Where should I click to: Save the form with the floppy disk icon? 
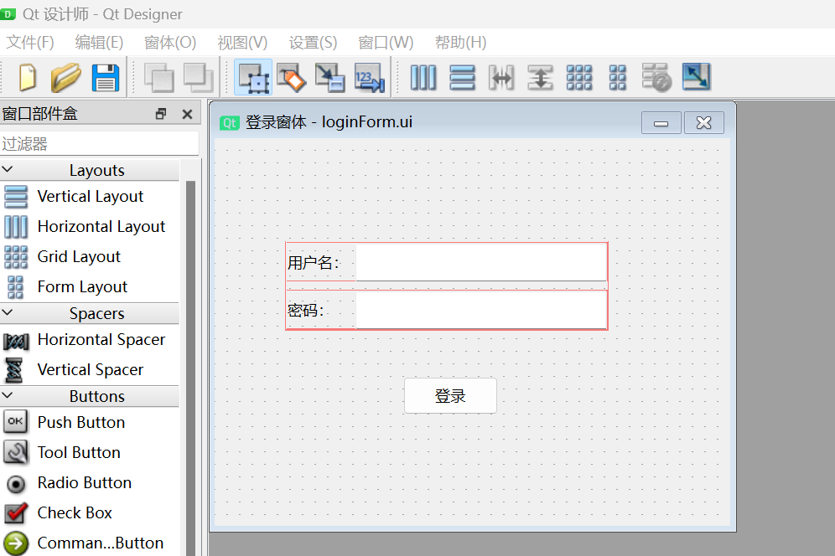click(106, 78)
